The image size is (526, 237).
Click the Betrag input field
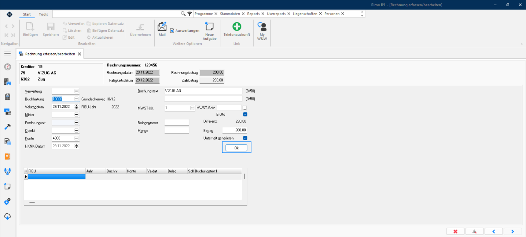pyautogui.click(x=235, y=130)
